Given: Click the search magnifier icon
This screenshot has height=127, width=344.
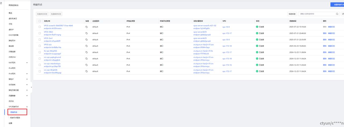Looking at the screenshot, I should [337, 14].
